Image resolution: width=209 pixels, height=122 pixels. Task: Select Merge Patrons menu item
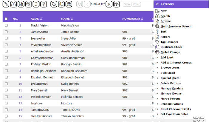(x=170, y=99)
